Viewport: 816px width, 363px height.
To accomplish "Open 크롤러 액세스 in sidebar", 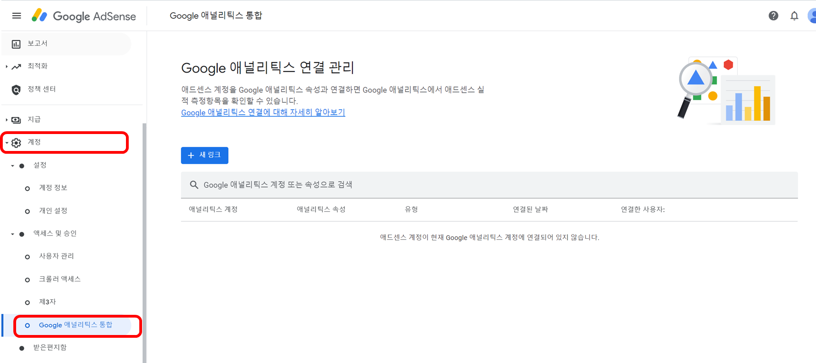I will [60, 279].
